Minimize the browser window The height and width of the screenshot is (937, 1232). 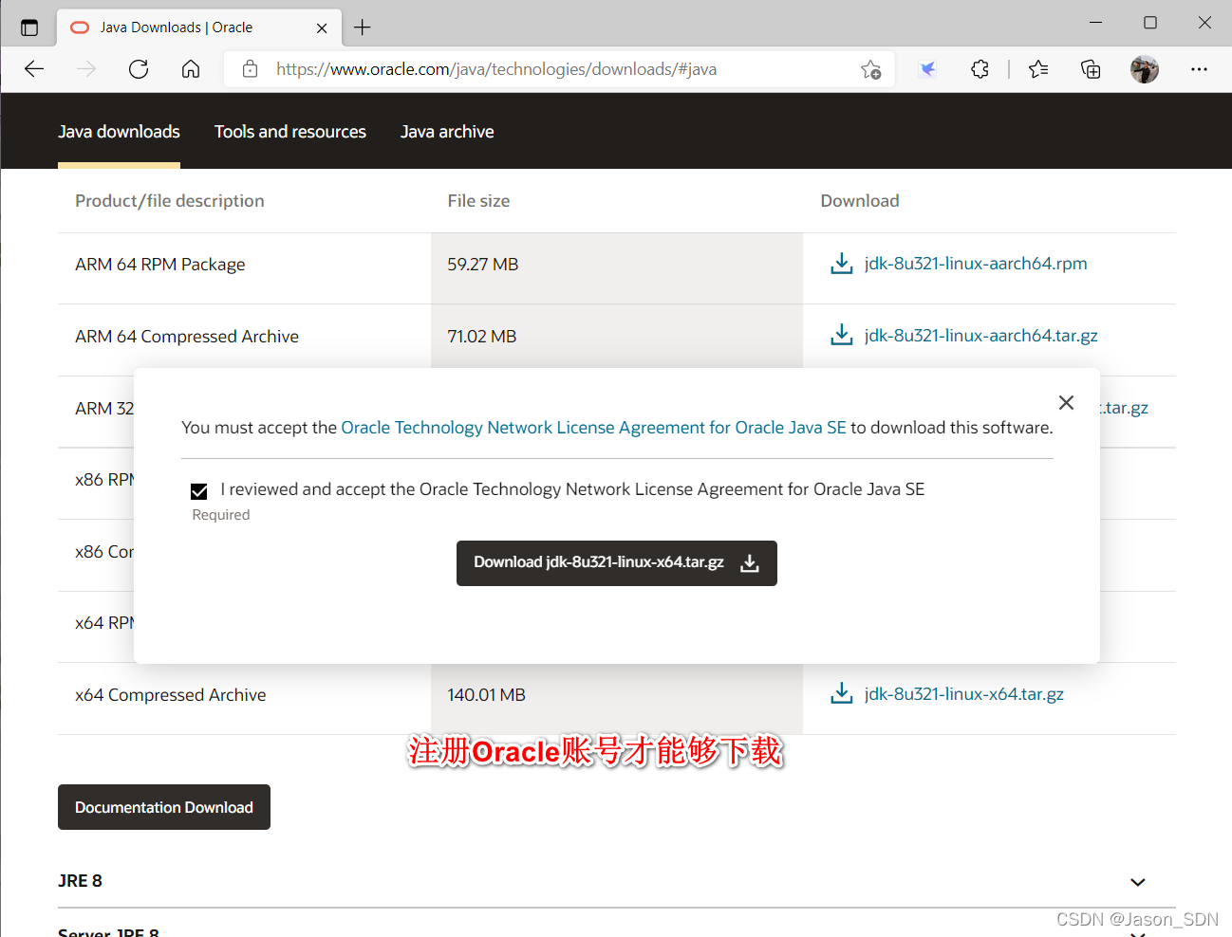click(1096, 23)
